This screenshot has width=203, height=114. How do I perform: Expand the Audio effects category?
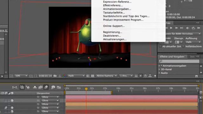(x=159, y=73)
